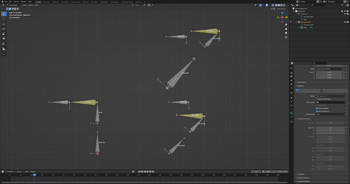Open rotation Mode Quaternion dropdown

tap(329, 69)
